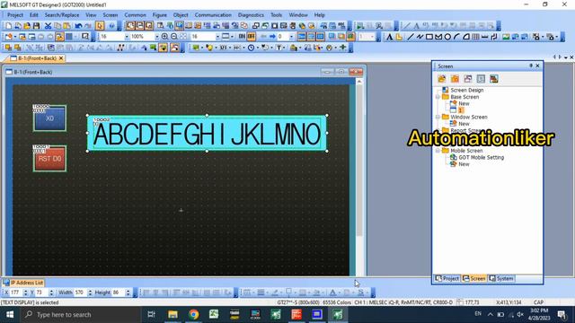The height and width of the screenshot is (323, 575).
Task: Open File Explorer from the taskbar
Action: click(x=172, y=315)
